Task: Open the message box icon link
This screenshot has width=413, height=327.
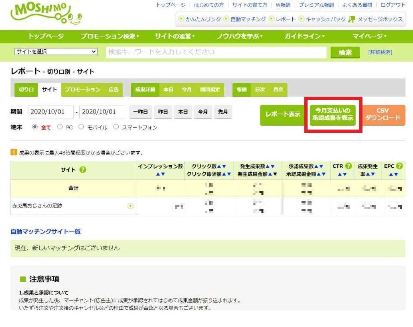Action: [352, 19]
